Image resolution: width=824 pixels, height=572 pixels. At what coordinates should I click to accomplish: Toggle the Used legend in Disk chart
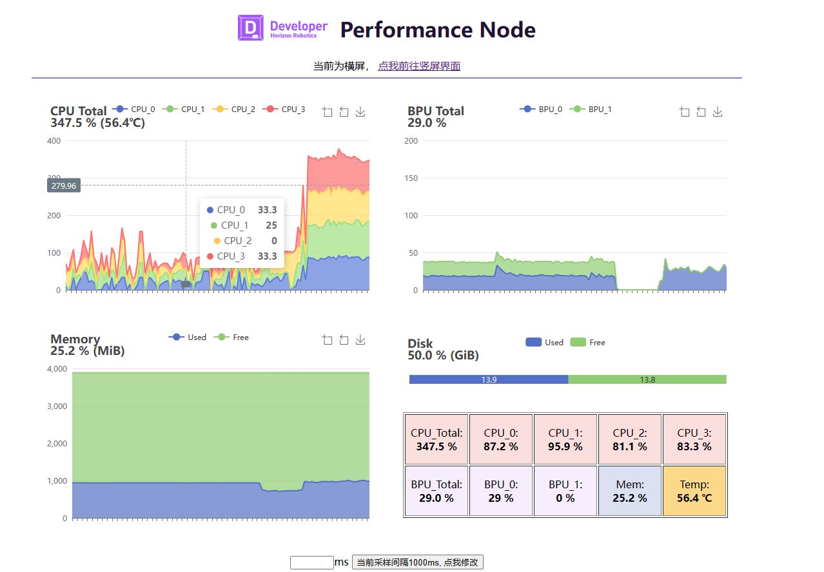[x=545, y=343]
